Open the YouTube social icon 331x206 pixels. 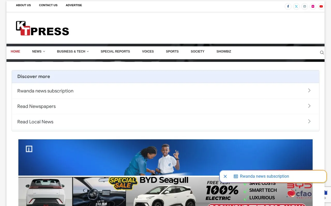pos(321,6)
